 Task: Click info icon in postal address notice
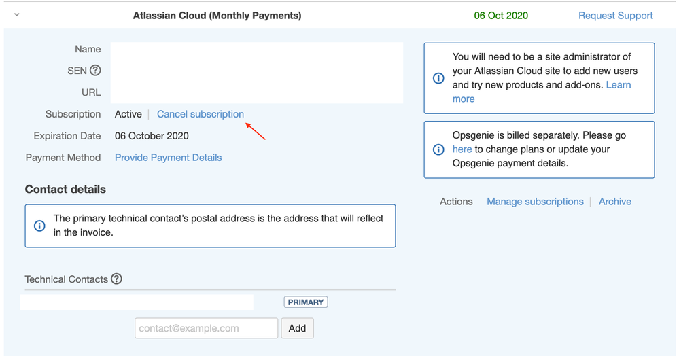coord(39,226)
